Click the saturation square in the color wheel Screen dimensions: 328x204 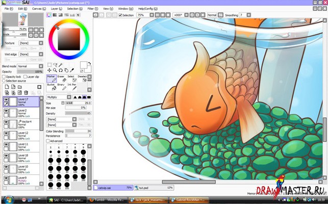[69, 39]
